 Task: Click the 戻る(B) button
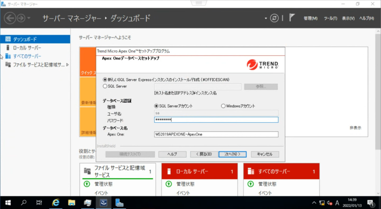tap(204, 154)
